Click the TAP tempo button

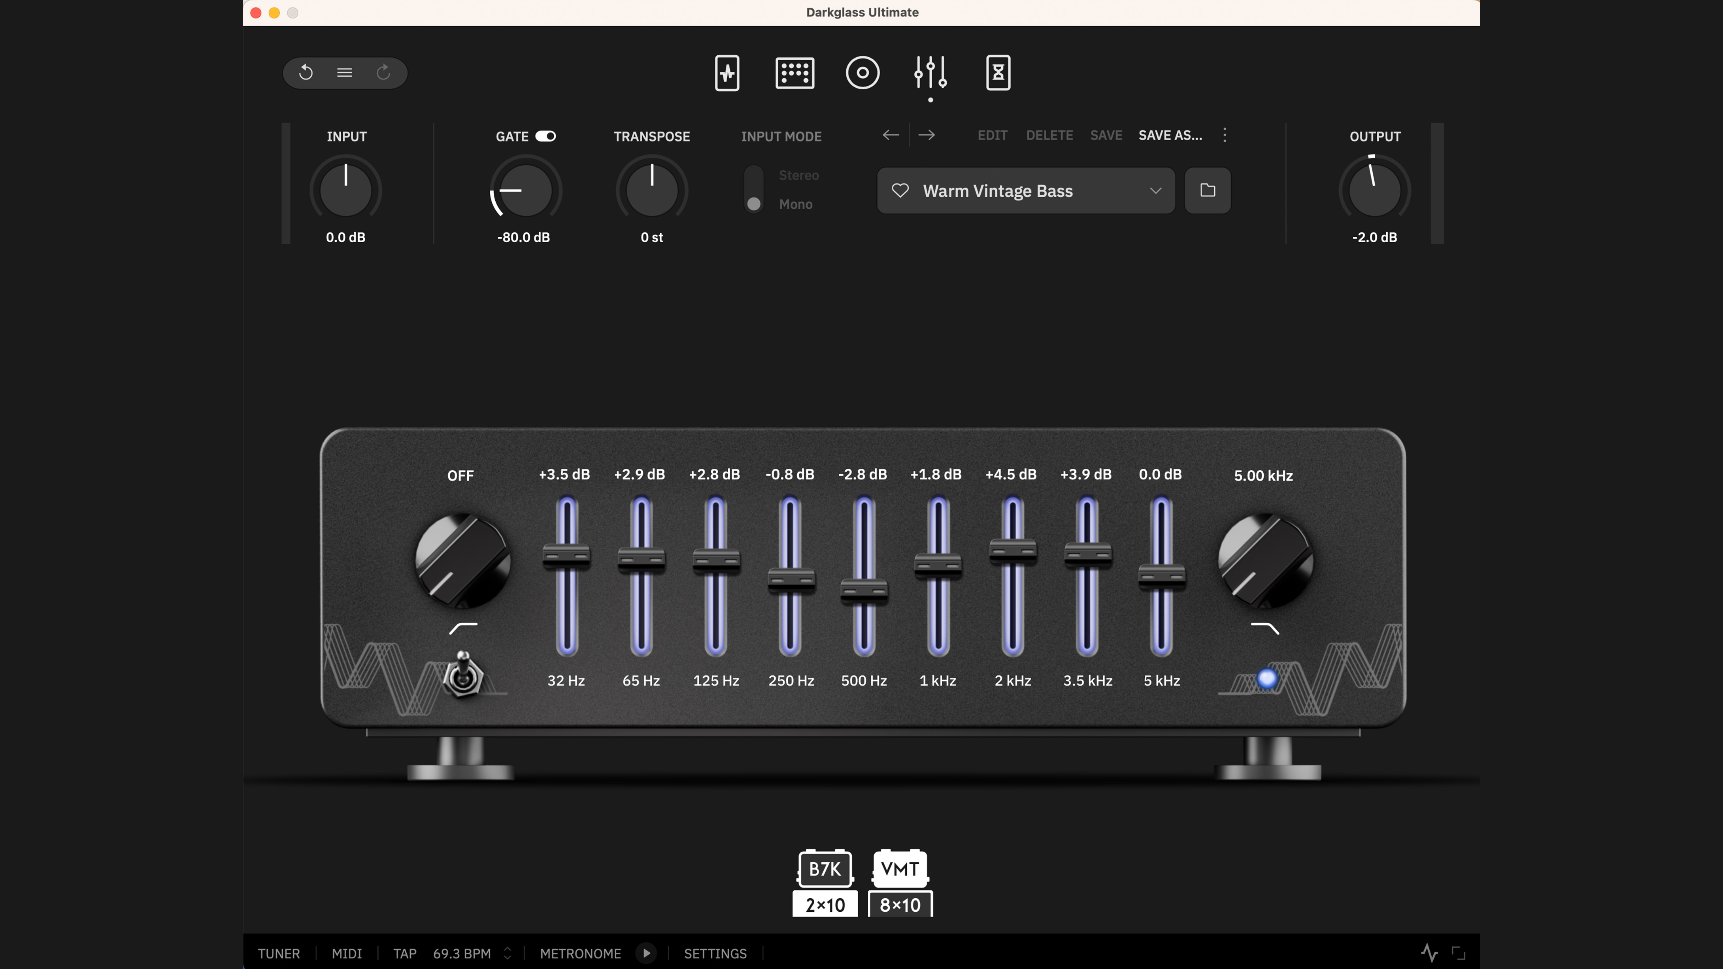(405, 954)
